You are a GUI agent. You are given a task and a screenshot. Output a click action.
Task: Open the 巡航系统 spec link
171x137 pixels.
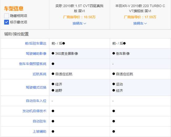[40, 74]
